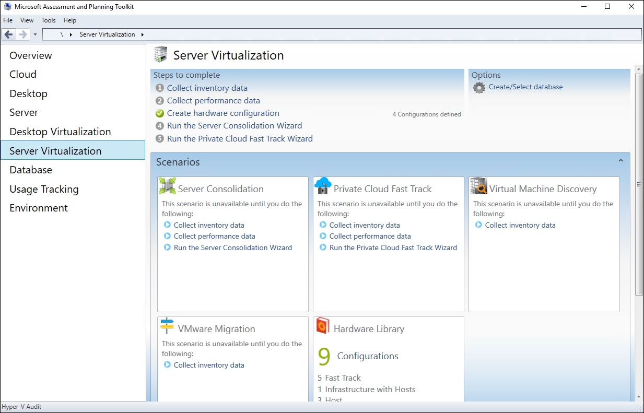Expand the breadcrumb arrow after Server Virtualization

pyautogui.click(x=143, y=34)
